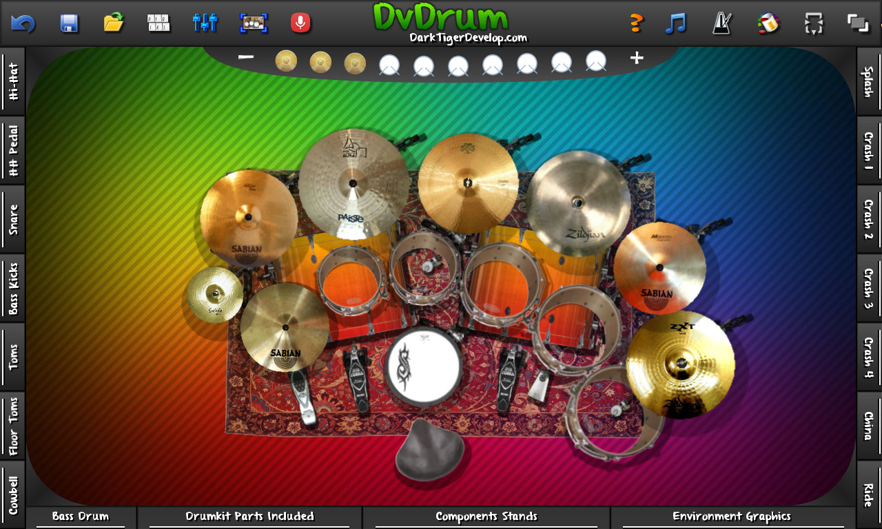Tap the small Sabian splash cymbal at far left
Viewport: 882px width, 529px height.
pos(215,295)
